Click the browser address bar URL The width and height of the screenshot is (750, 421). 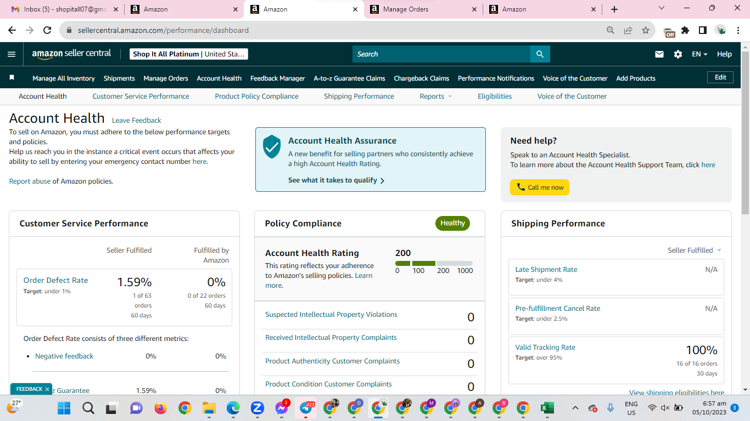point(163,31)
